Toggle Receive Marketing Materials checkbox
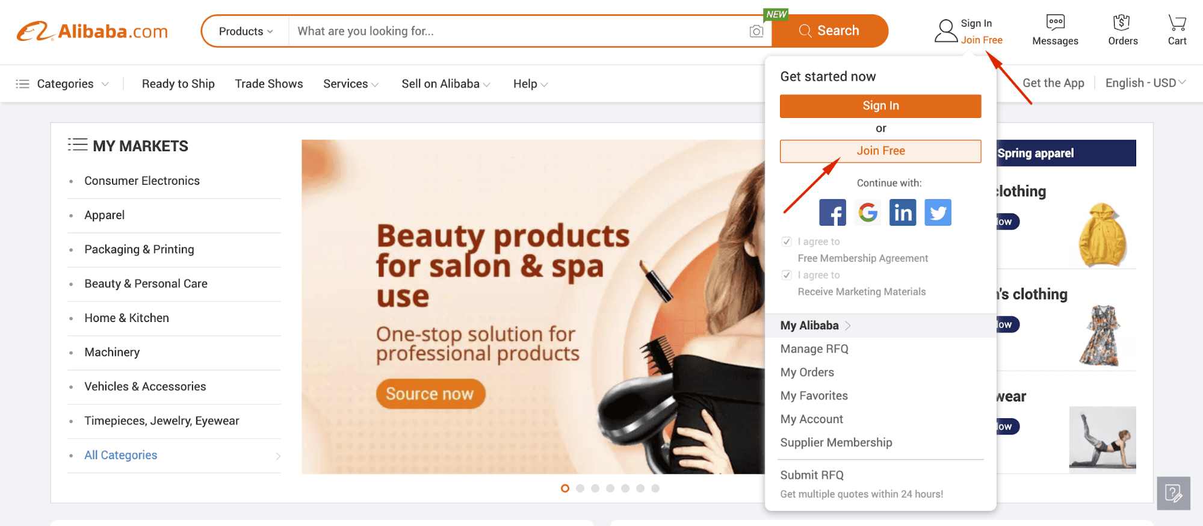The height and width of the screenshot is (526, 1203). tap(787, 275)
